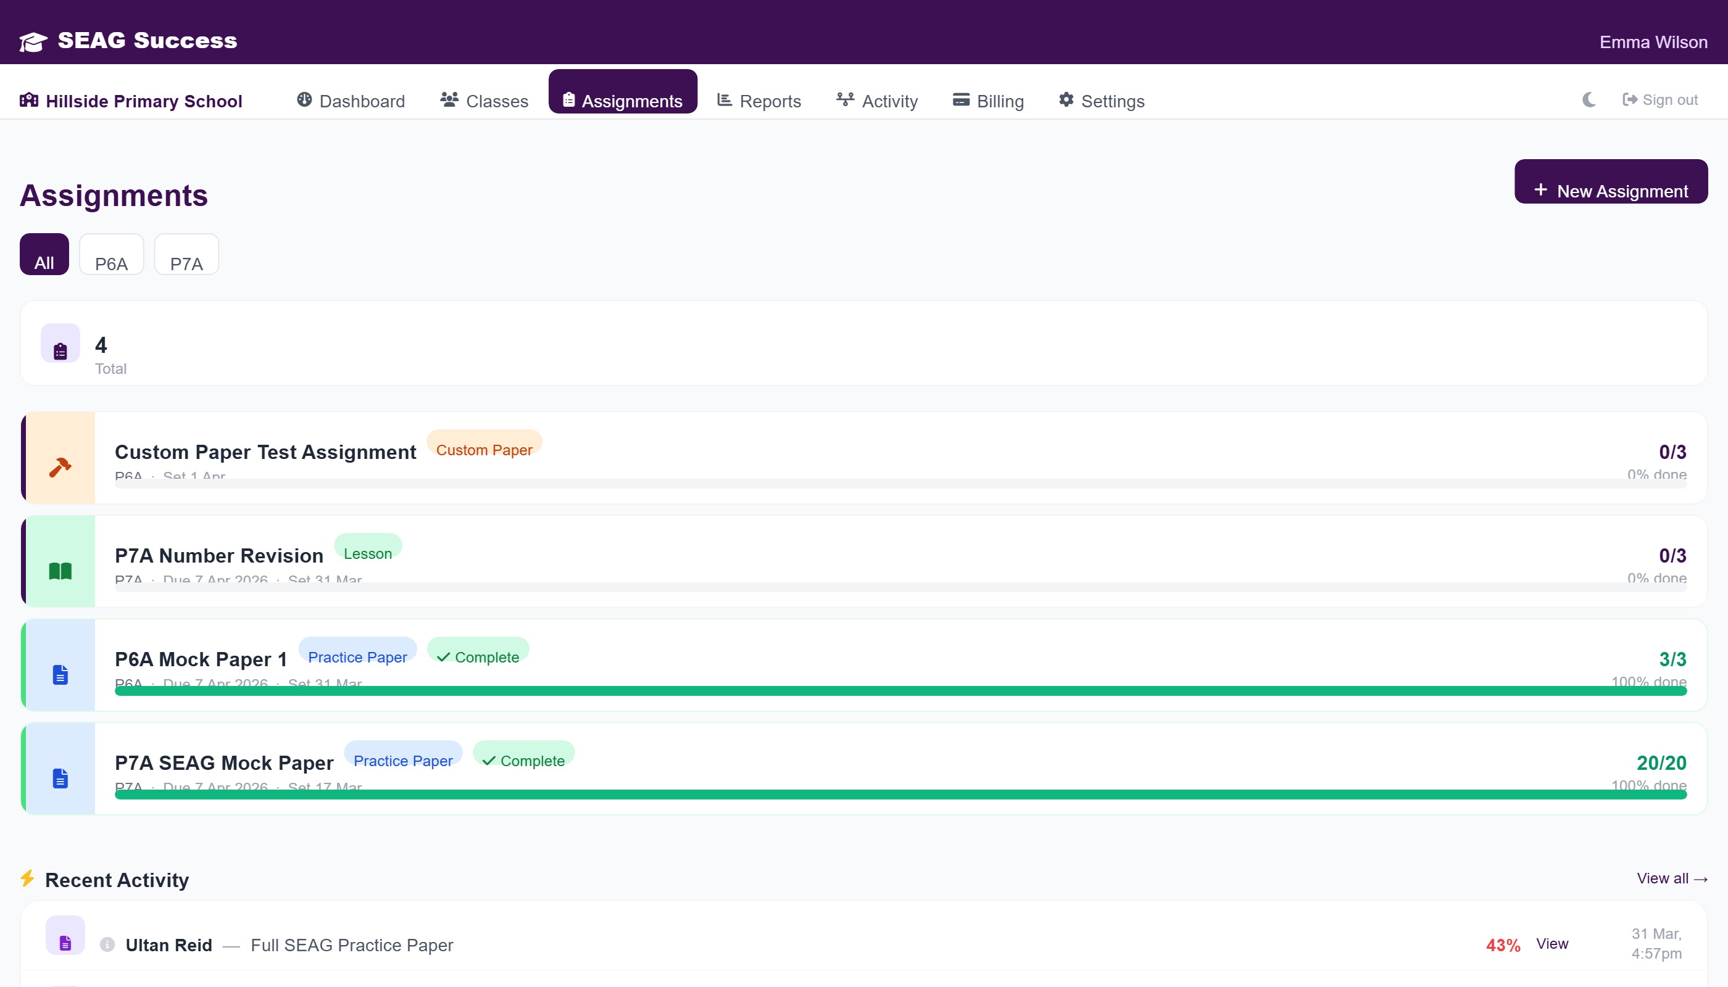Click progress bar of P6A Mock Paper 1
The image size is (1728, 987).
(900, 691)
